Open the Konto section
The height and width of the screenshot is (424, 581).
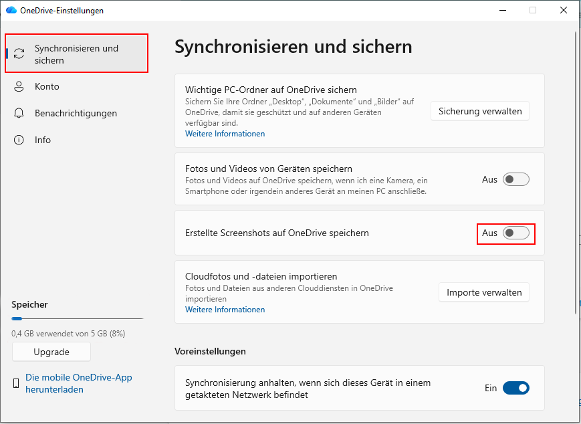pos(77,86)
